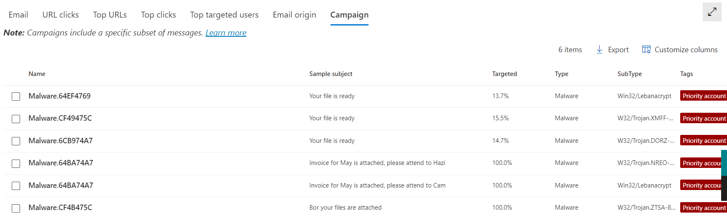This screenshot has height=218, width=727.
Task: Click the Sample subject column header
Action: 331,74
